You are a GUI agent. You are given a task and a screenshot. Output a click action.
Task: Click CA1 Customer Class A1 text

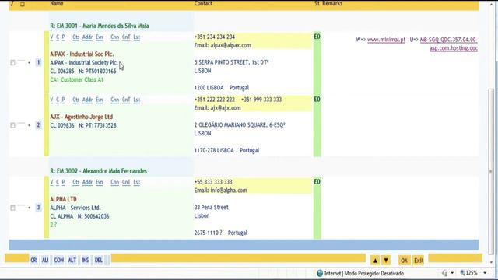coord(76,79)
